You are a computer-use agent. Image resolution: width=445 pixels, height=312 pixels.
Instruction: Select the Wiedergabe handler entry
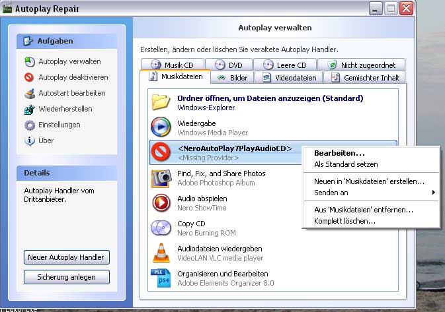click(272, 127)
